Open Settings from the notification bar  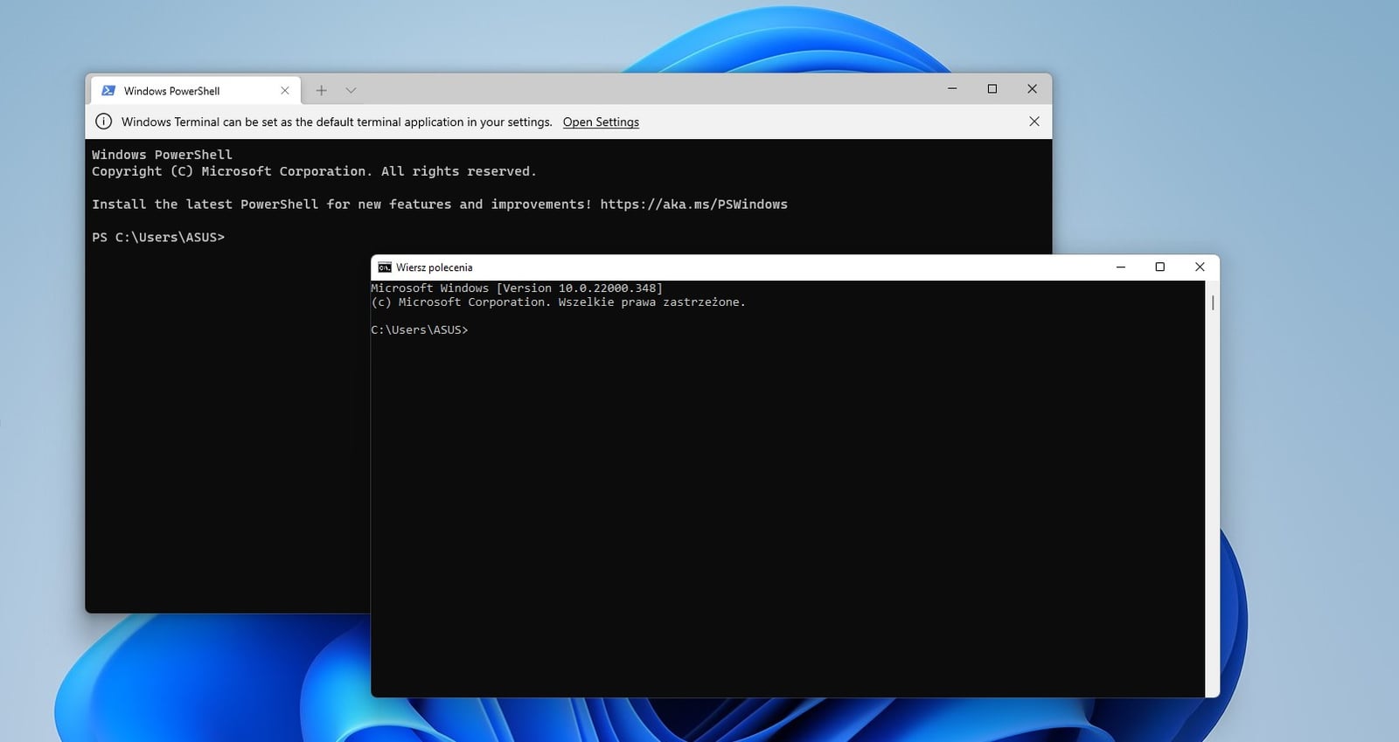pyautogui.click(x=601, y=122)
